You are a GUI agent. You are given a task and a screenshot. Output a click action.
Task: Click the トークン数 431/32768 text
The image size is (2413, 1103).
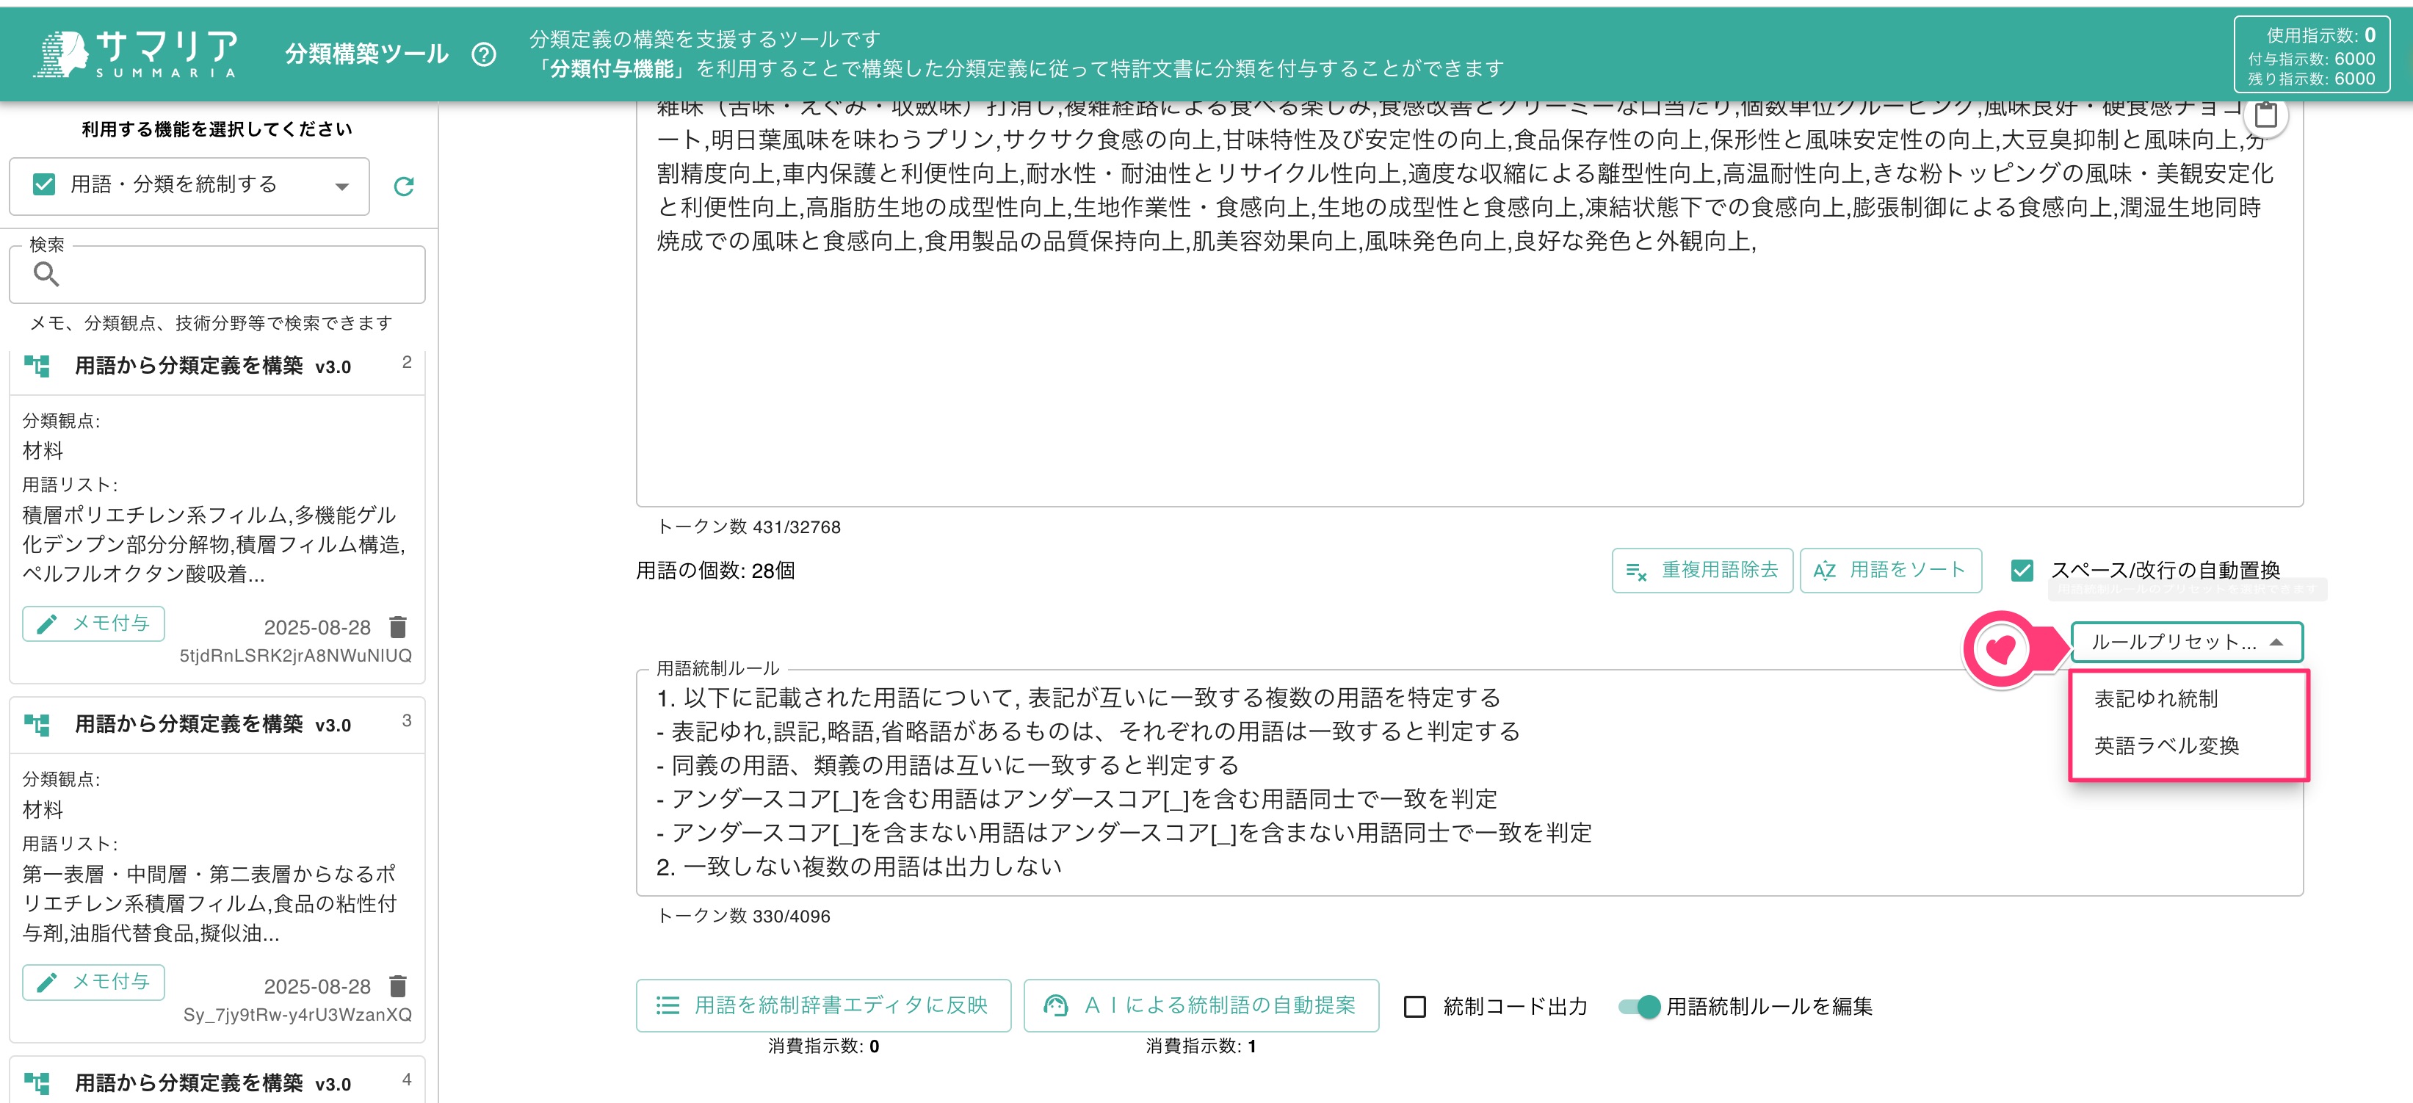click(x=748, y=527)
